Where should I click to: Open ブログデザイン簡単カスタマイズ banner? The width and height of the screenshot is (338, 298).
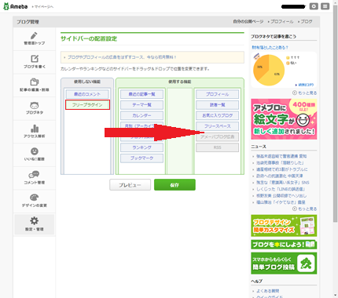[284, 226]
